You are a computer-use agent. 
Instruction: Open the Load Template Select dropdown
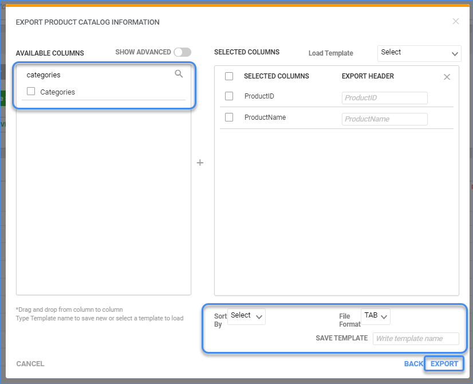419,53
